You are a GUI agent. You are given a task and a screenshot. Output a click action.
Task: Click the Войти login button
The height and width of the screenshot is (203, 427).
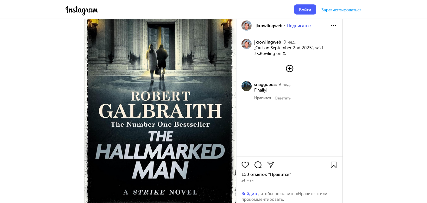(x=305, y=9)
